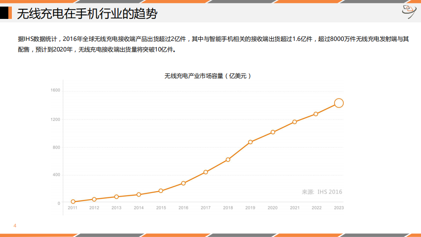Select the 2021 data point marker
Viewport: 421px width, 237px height.
tap(295, 122)
